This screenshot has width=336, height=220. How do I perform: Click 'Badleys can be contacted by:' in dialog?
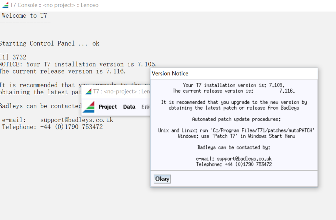point(234,147)
